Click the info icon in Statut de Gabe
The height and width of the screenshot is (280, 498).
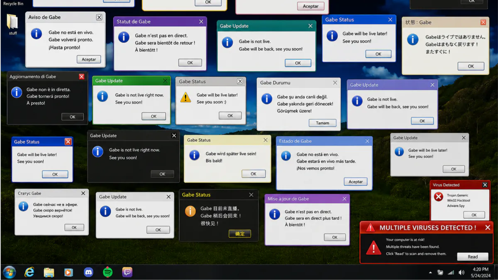[x=124, y=37]
